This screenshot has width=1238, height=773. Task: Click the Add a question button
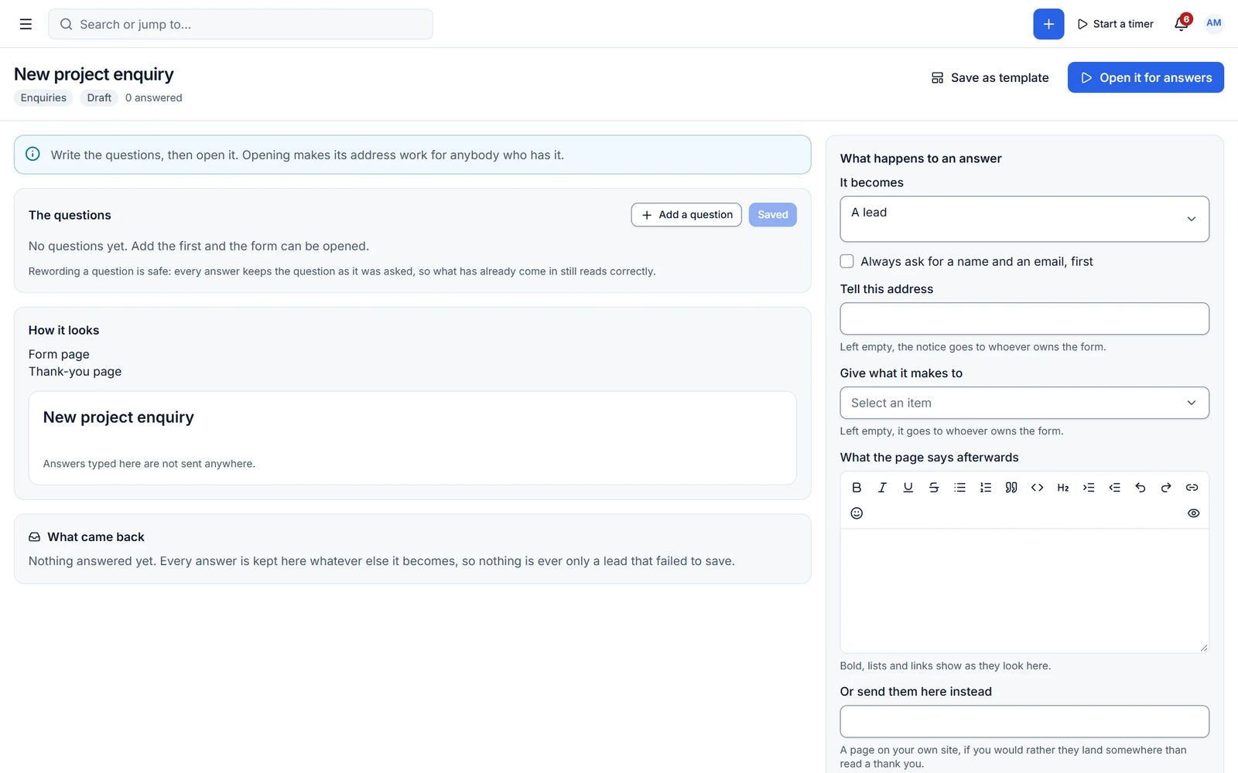686,215
